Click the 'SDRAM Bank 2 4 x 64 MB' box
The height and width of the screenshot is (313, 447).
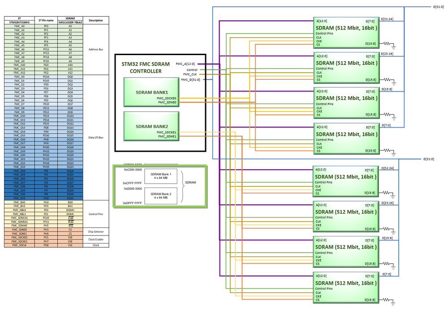[x=161, y=196]
